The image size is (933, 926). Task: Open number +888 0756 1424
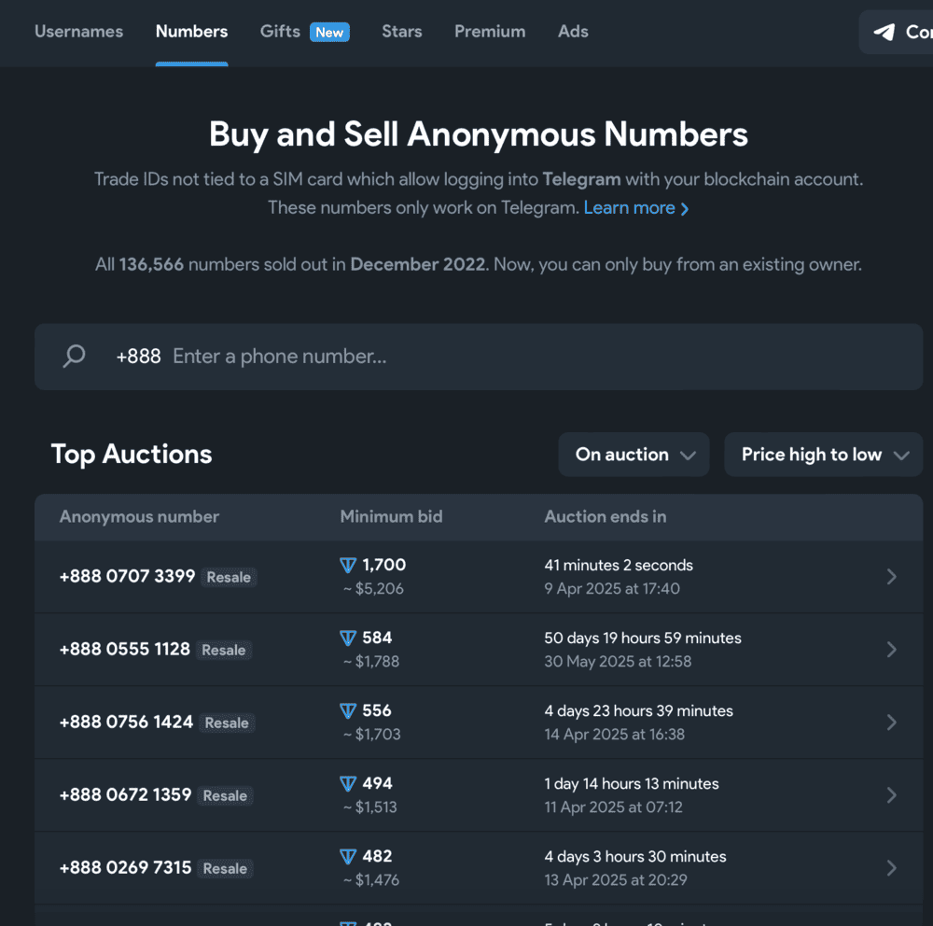click(x=126, y=722)
